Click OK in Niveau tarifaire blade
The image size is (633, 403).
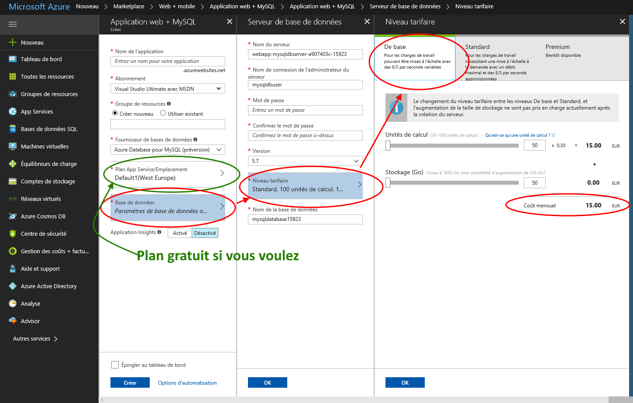tap(405, 383)
